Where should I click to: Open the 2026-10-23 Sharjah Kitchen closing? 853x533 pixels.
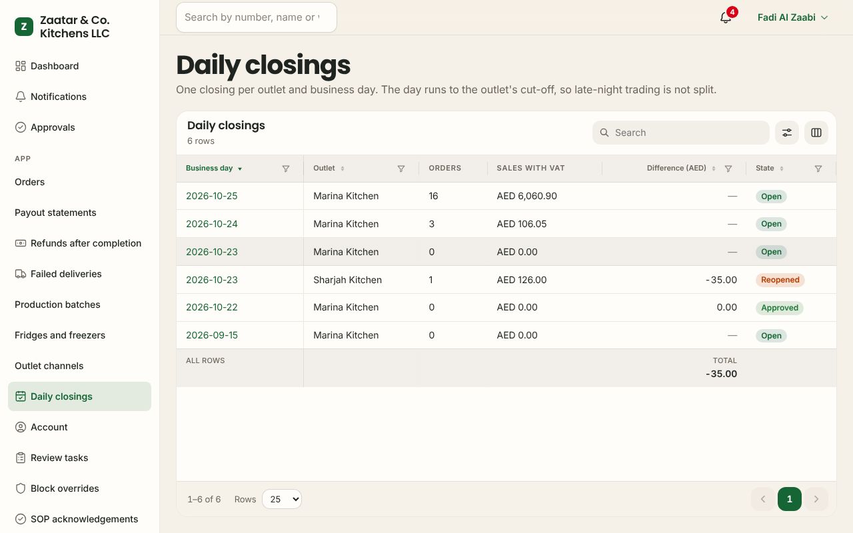tap(212, 280)
